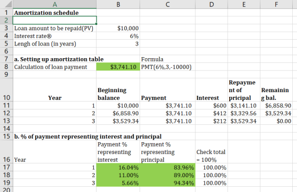Click 'Payment % representing principal' header
The image size is (297, 192).
[168, 152]
